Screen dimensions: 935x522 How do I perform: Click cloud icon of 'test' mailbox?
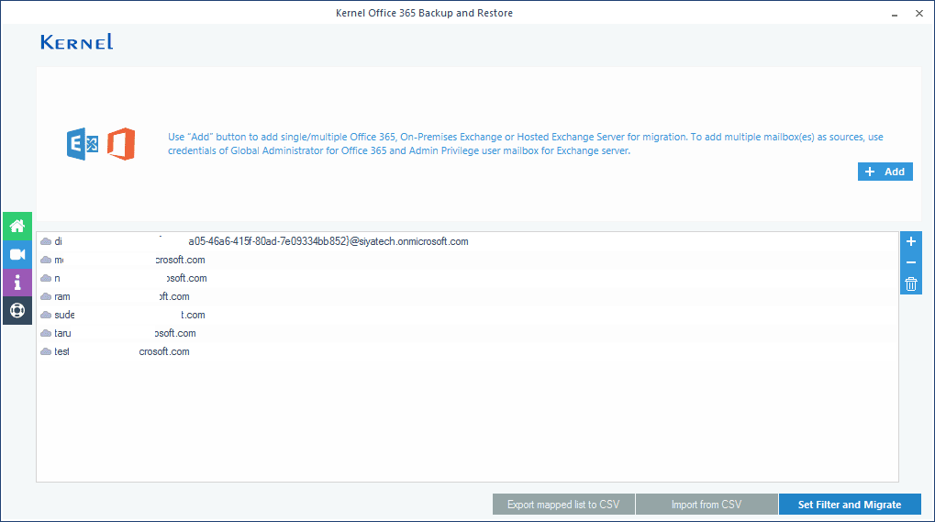point(46,352)
